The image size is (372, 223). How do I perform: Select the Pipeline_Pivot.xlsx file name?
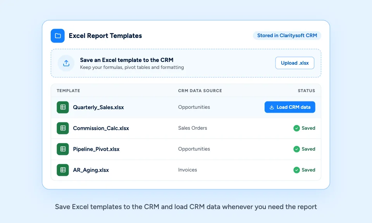pyautogui.click(x=96, y=149)
